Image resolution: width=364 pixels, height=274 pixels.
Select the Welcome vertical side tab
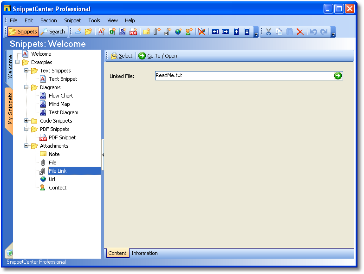pos(9,67)
